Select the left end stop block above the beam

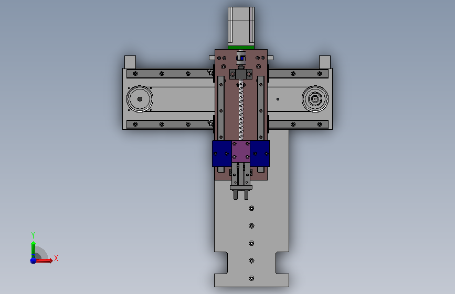tap(130, 62)
